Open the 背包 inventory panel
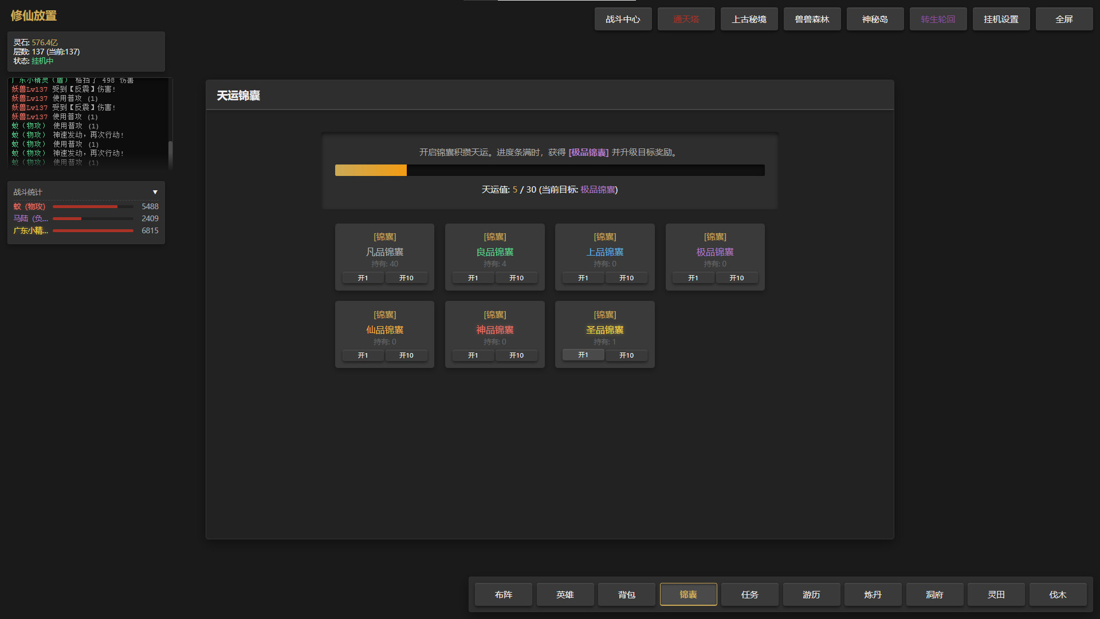This screenshot has width=1100, height=619. point(626,594)
